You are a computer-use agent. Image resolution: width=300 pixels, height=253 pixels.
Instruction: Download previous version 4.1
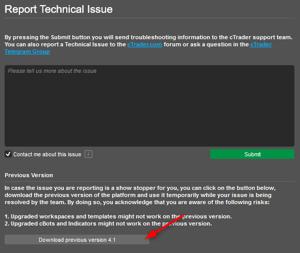coord(77,240)
